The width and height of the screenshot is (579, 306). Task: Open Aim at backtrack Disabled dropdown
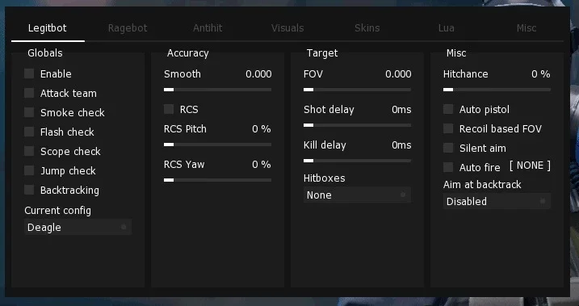pos(497,201)
